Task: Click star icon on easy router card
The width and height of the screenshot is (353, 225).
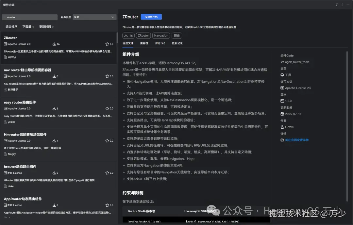Action: click(107, 108)
